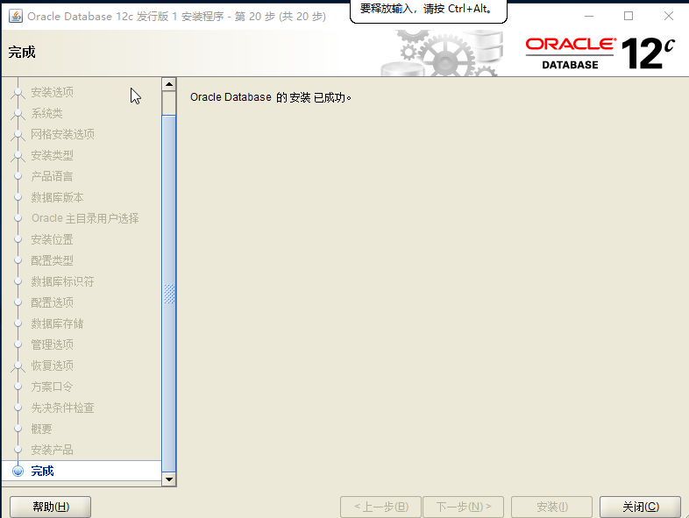The height and width of the screenshot is (518, 689).
Task: Click the sidebar vertical scrollbar thumb
Action: (x=169, y=294)
